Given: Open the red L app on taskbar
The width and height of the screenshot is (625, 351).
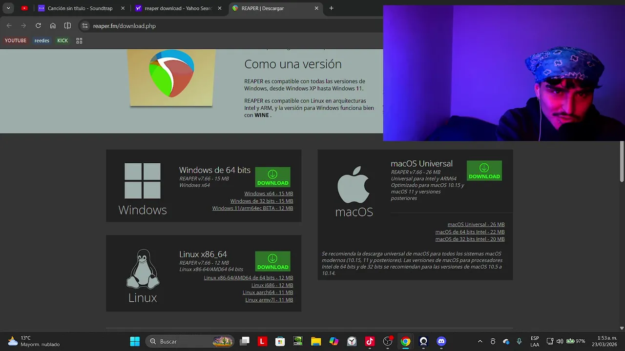Looking at the screenshot, I should coord(262,341).
